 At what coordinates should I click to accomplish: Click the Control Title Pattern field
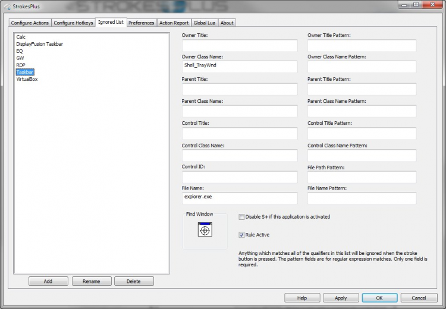pyautogui.click(x=362, y=133)
